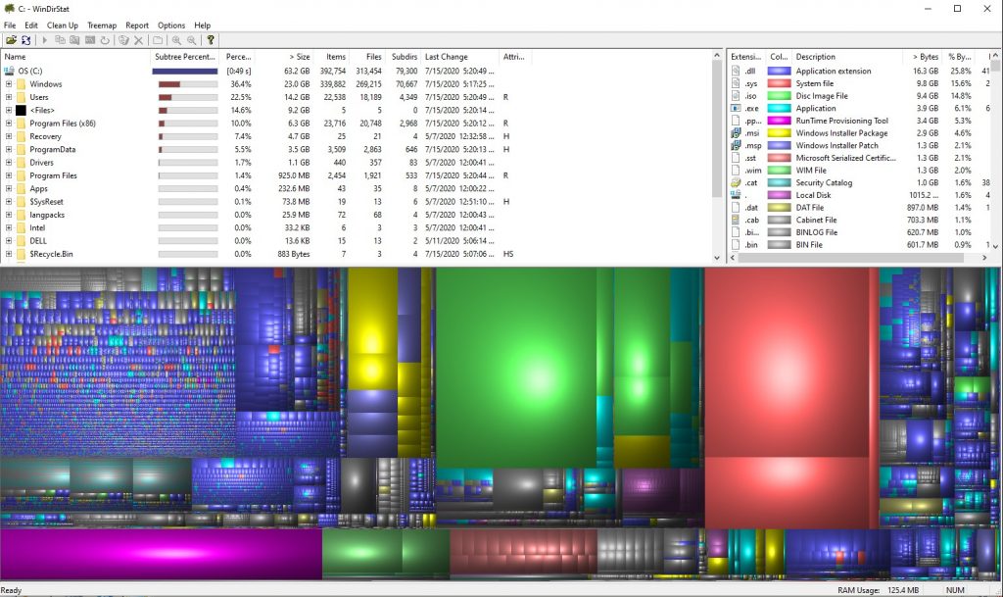Open the Report menu
The height and width of the screenshot is (597, 1003).
click(137, 25)
